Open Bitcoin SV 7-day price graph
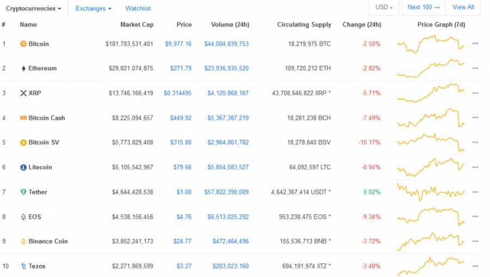 tap(431, 143)
